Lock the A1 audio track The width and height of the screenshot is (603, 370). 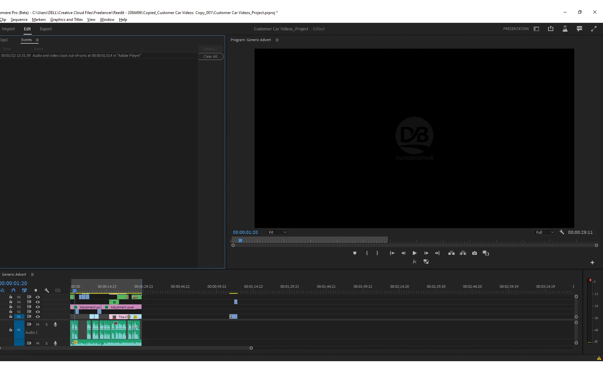pos(11,330)
